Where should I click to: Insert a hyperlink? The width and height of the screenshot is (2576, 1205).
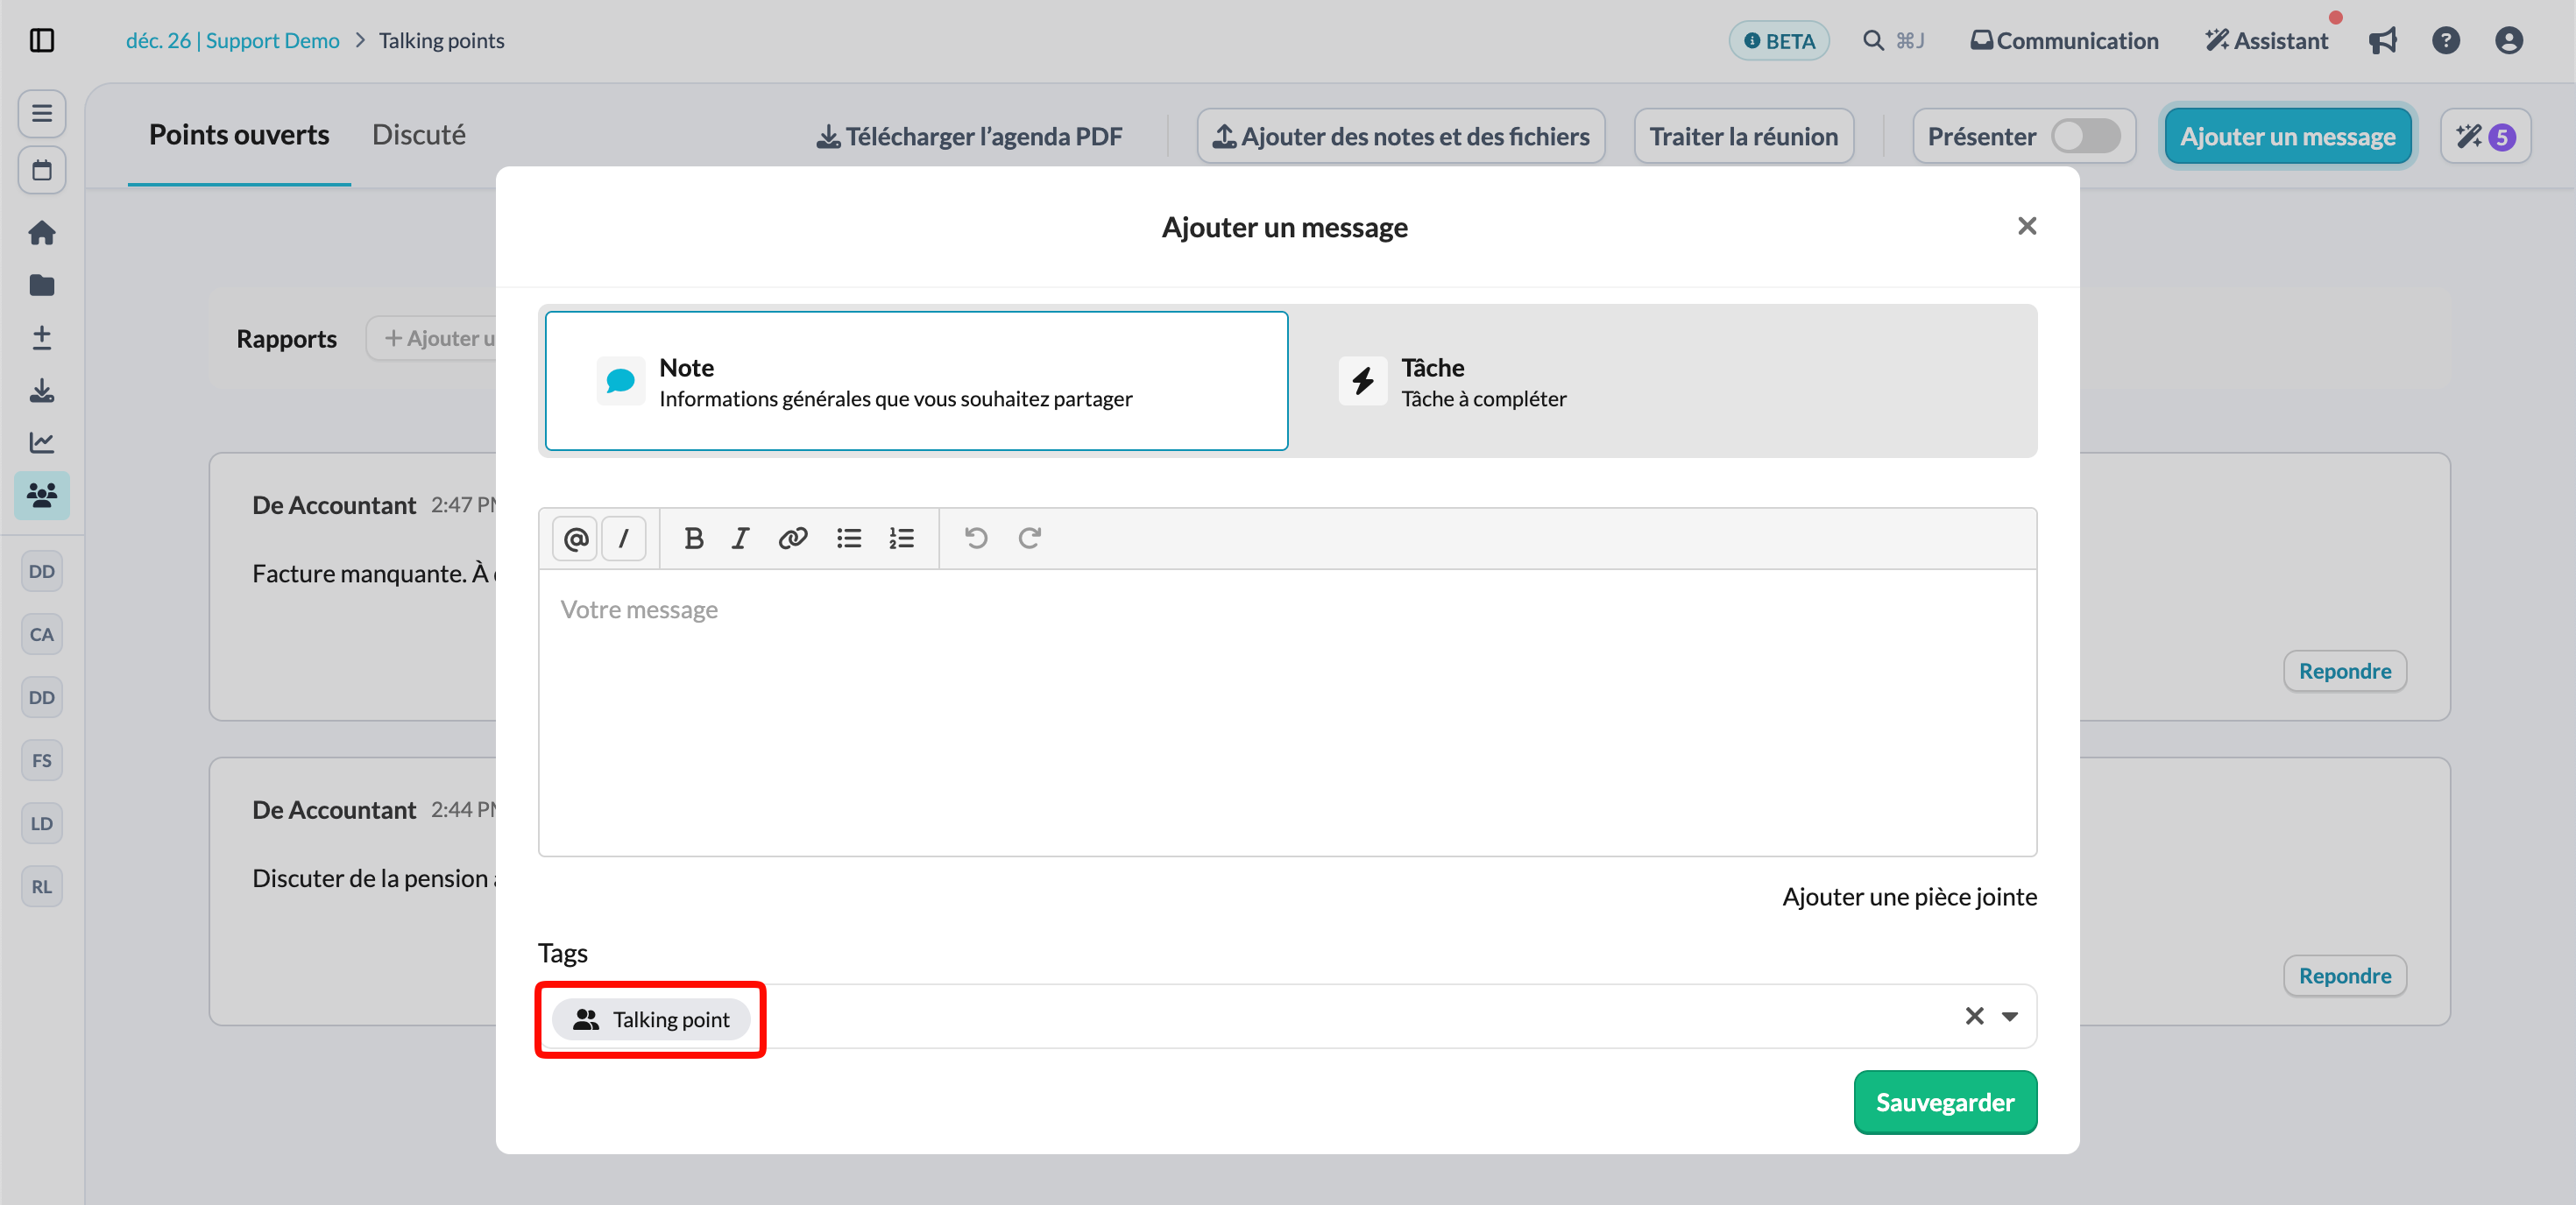[793, 539]
